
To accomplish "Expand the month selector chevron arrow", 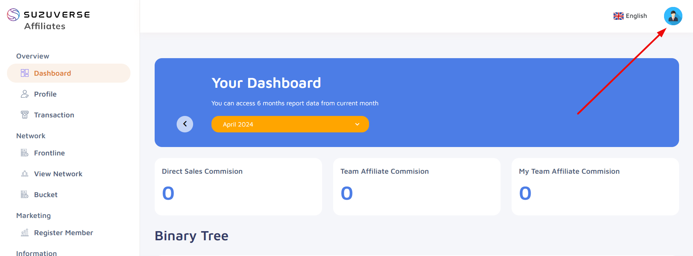I will pyautogui.click(x=357, y=124).
